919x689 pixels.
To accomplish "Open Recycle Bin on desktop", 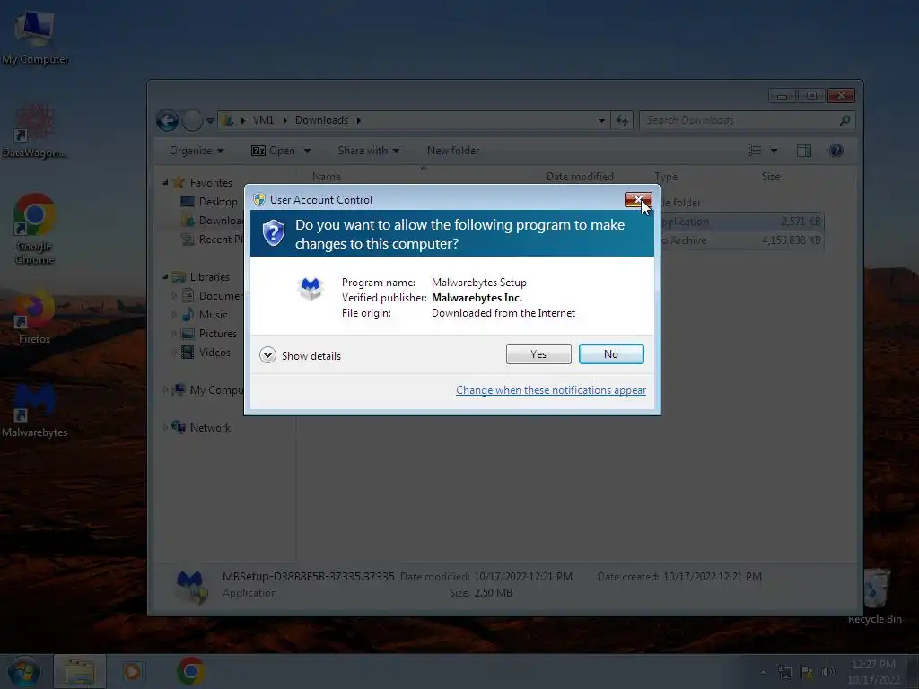I will tap(874, 596).
